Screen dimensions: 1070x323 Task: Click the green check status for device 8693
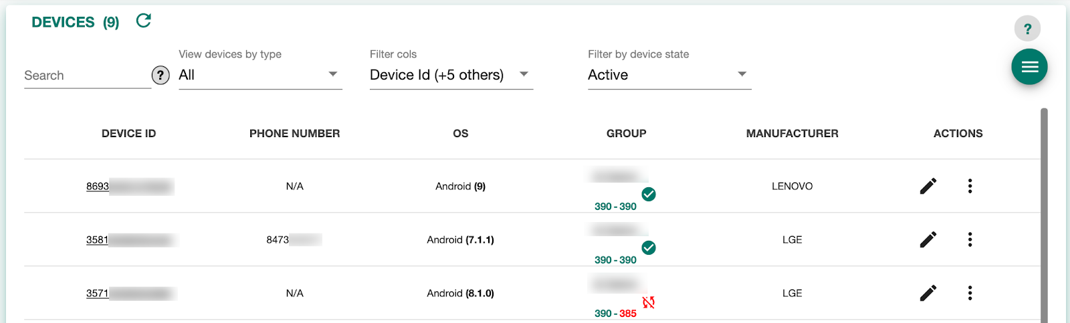pos(649,194)
